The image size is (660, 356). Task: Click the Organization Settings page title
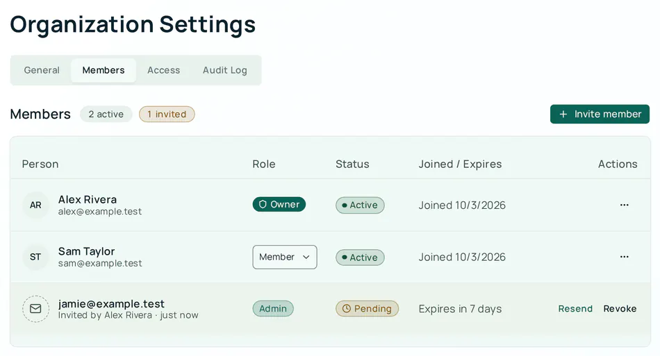click(133, 24)
